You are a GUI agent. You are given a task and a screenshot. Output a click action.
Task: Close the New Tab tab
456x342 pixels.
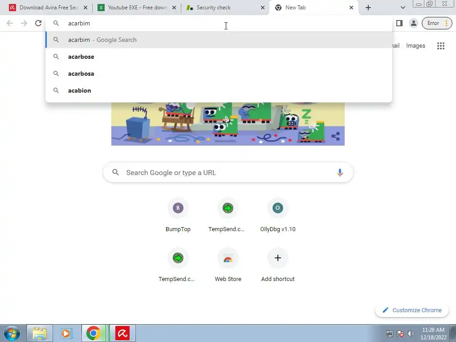351,8
